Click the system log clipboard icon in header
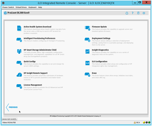 click(x=138, y=13)
